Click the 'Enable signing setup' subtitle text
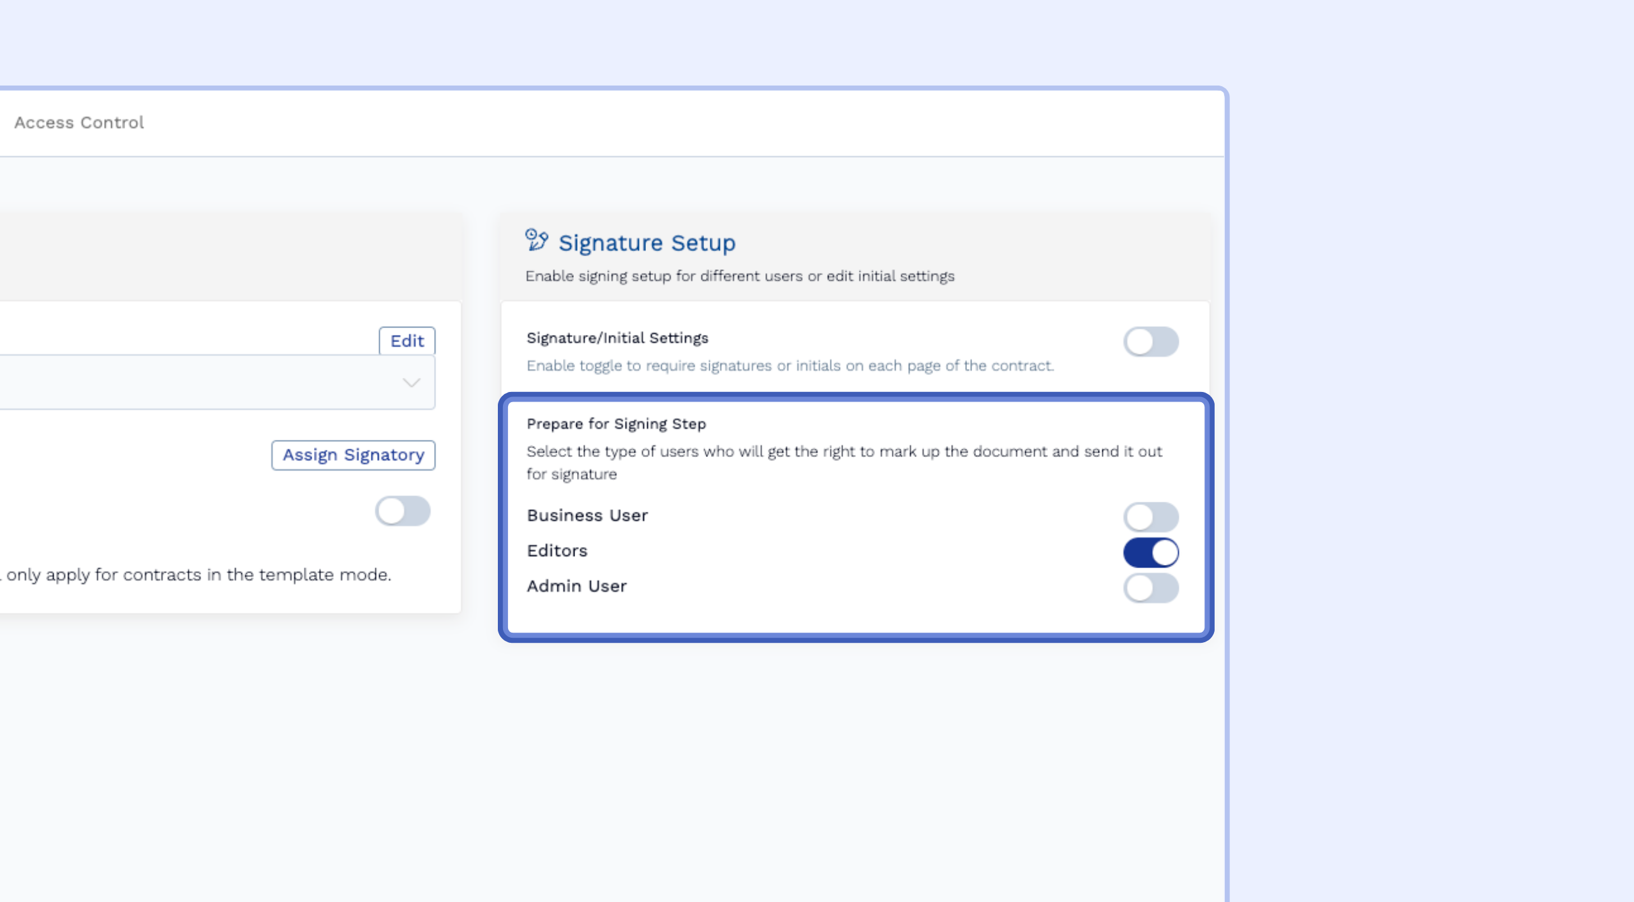This screenshot has width=1634, height=902. click(739, 276)
